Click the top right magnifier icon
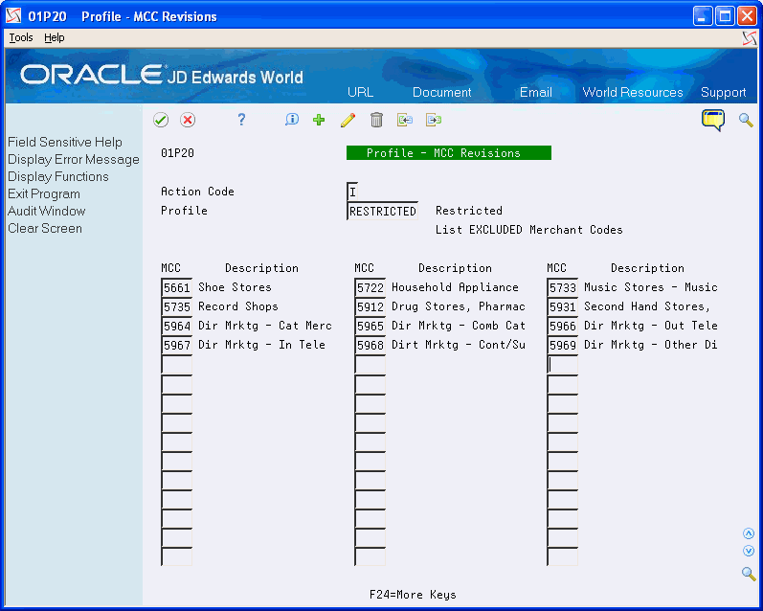Viewport: 763px width, 611px height. coord(746,120)
